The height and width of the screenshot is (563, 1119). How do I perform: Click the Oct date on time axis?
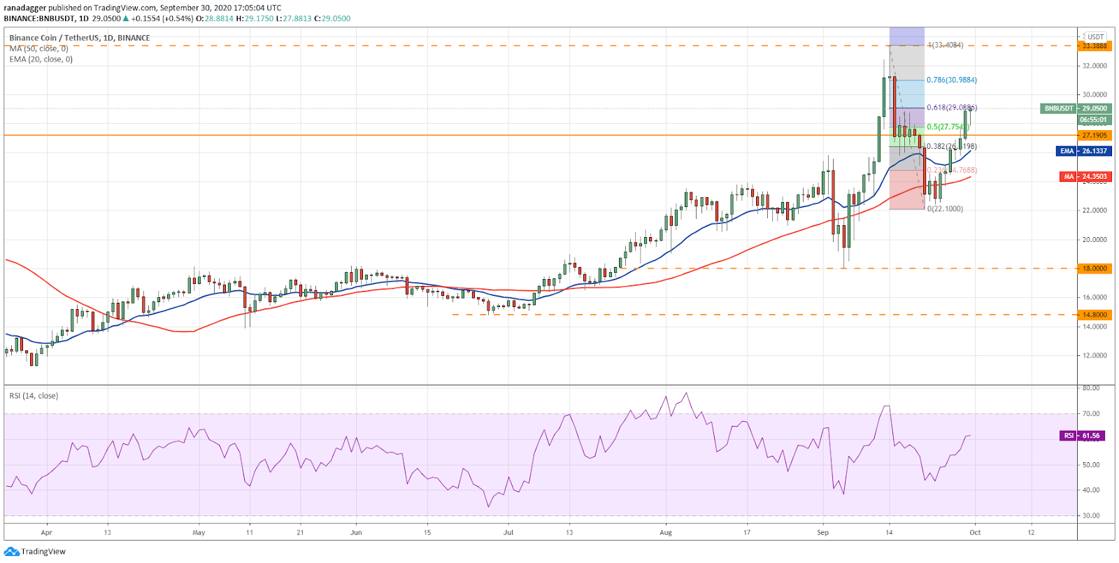coord(975,532)
